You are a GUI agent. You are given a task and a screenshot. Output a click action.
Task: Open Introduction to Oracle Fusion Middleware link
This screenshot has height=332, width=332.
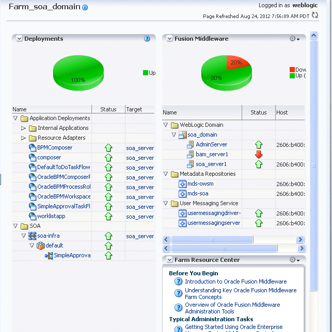pyautogui.click(x=236, y=281)
